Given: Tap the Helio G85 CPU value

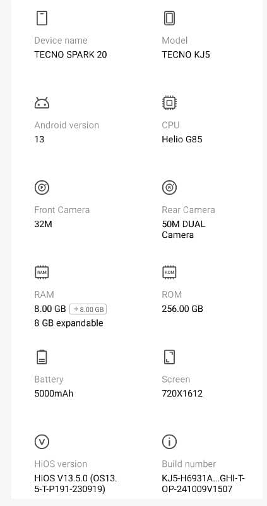Looking at the screenshot, I should tap(182, 139).
